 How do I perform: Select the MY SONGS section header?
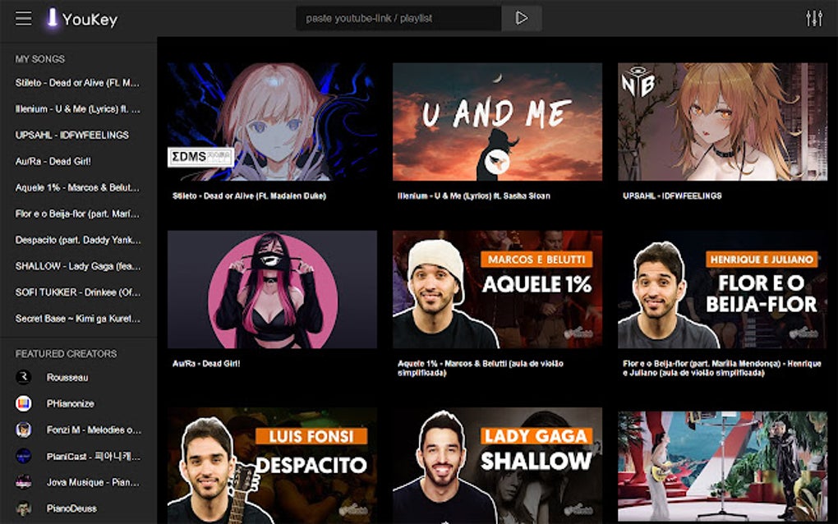[38, 59]
